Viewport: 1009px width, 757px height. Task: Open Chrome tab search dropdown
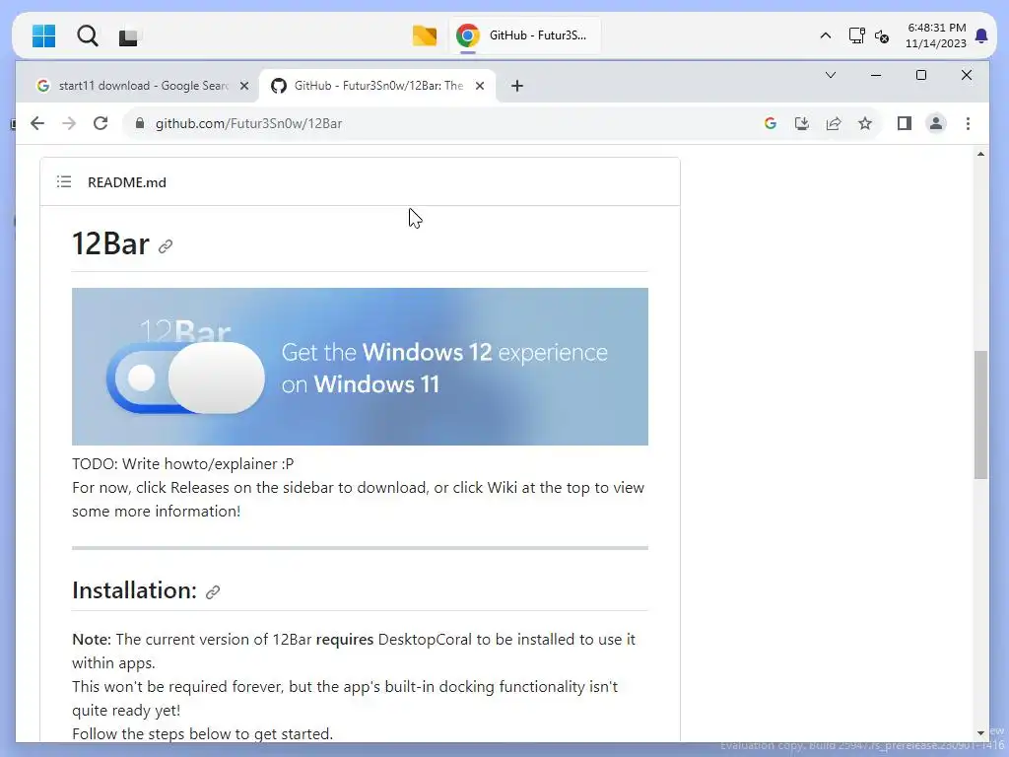[830, 75]
